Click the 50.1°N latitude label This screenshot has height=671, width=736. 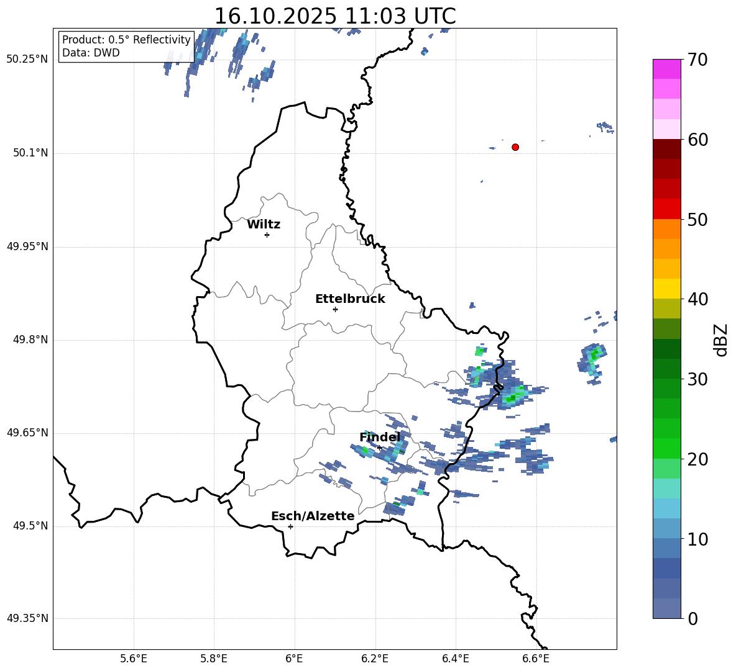[30, 153]
